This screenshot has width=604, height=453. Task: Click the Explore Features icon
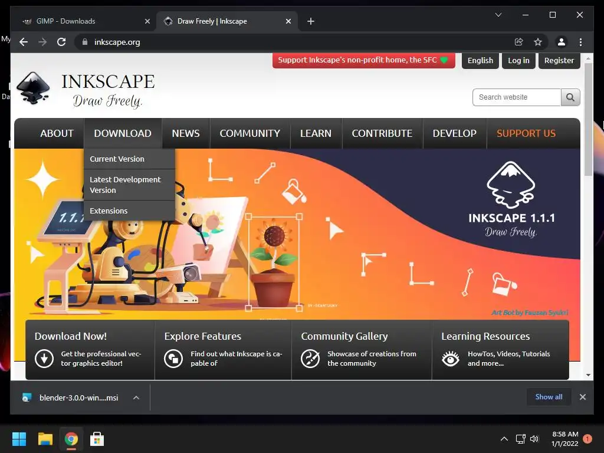(173, 358)
